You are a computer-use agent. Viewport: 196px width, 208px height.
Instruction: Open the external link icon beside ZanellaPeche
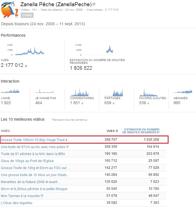click(x=94, y=4)
